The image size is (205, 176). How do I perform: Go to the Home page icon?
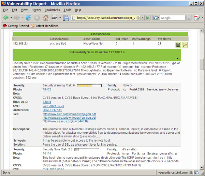point(45,18)
